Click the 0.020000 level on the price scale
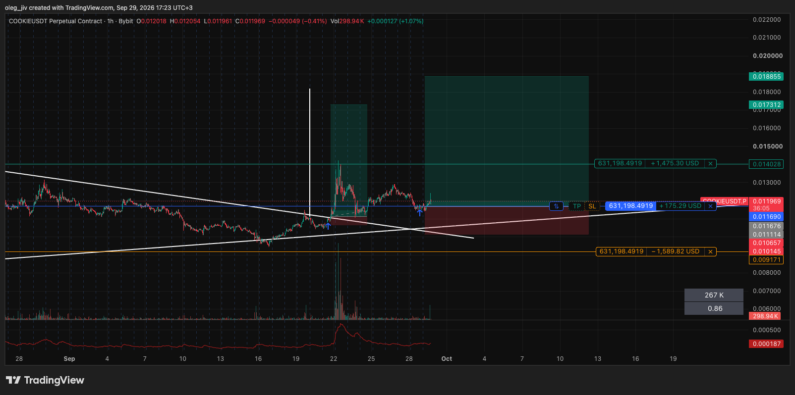795x395 pixels. (x=767, y=56)
